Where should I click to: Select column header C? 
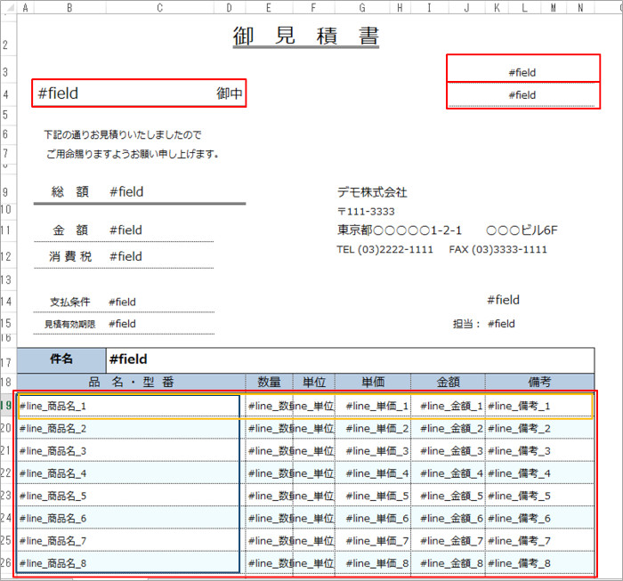pyautogui.click(x=159, y=7)
